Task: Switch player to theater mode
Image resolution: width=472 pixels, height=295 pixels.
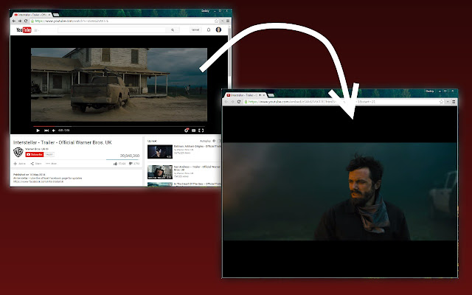Action: 193,131
